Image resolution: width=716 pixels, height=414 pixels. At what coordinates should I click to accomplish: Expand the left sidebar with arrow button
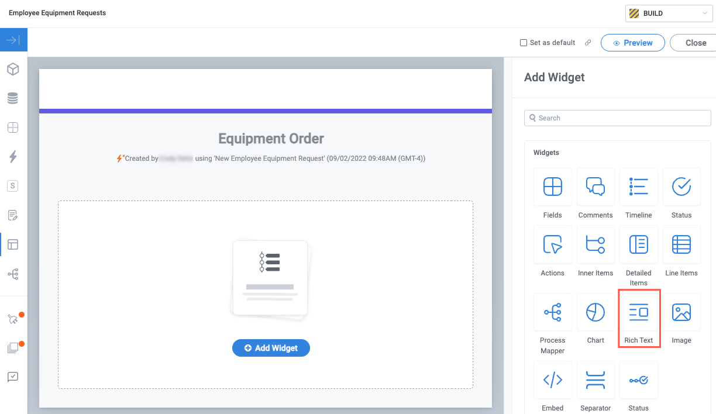pos(13,40)
